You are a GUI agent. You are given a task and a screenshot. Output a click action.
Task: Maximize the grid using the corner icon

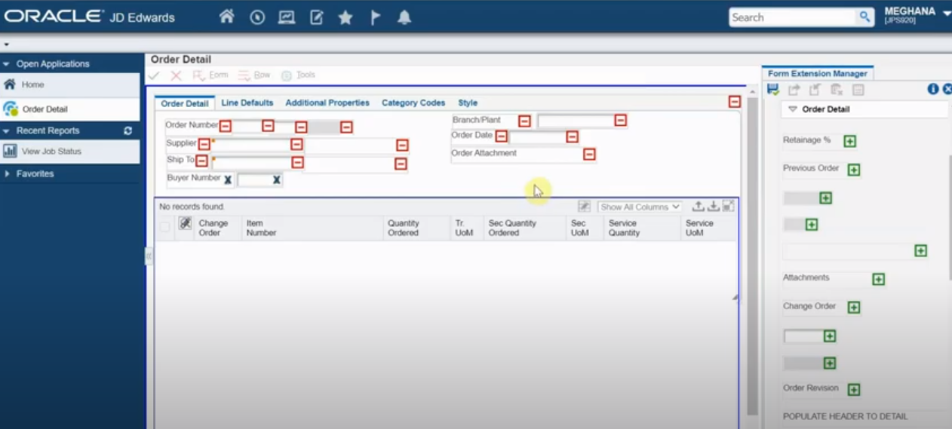[728, 206]
